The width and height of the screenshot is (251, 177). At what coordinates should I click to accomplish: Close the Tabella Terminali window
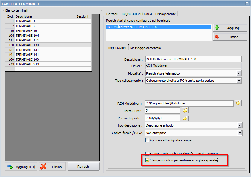pyautogui.click(x=247, y=4)
